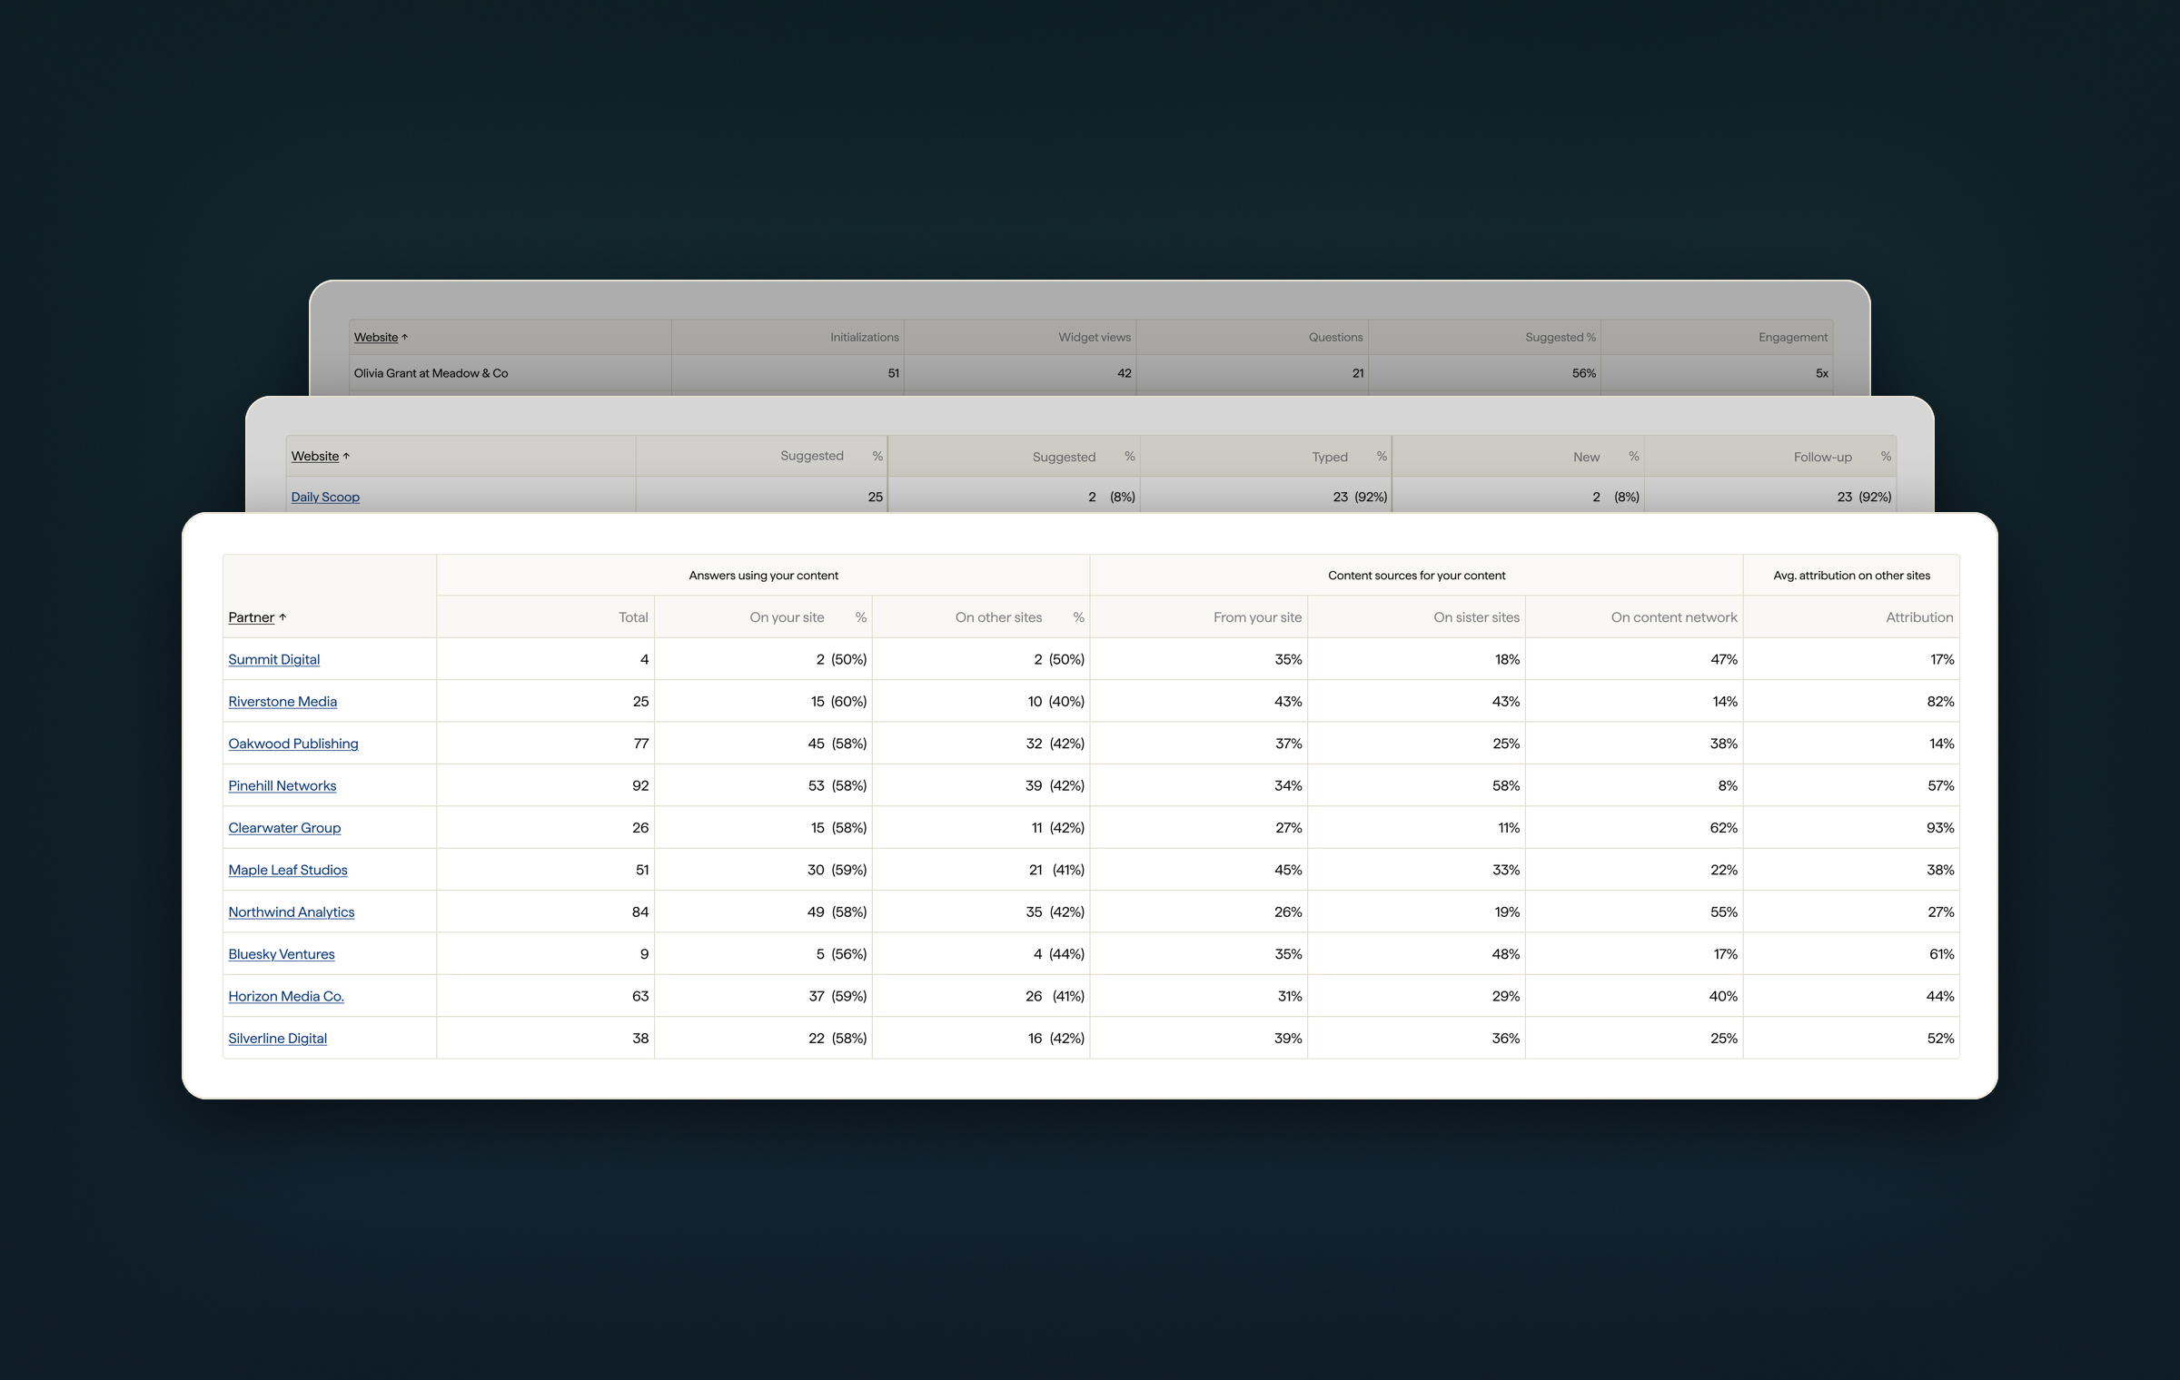Image resolution: width=2180 pixels, height=1380 pixels.
Task: Click Content sources for your content header
Action: 1416,576
